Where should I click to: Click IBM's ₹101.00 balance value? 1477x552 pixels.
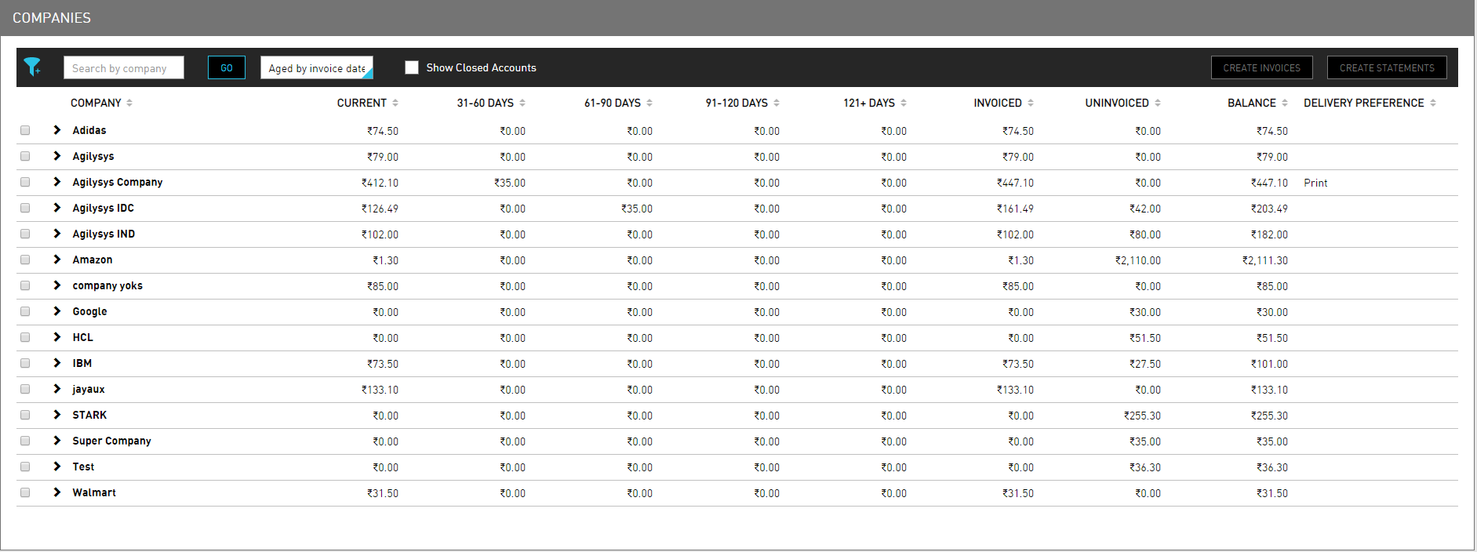pyautogui.click(x=1269, y=364)
